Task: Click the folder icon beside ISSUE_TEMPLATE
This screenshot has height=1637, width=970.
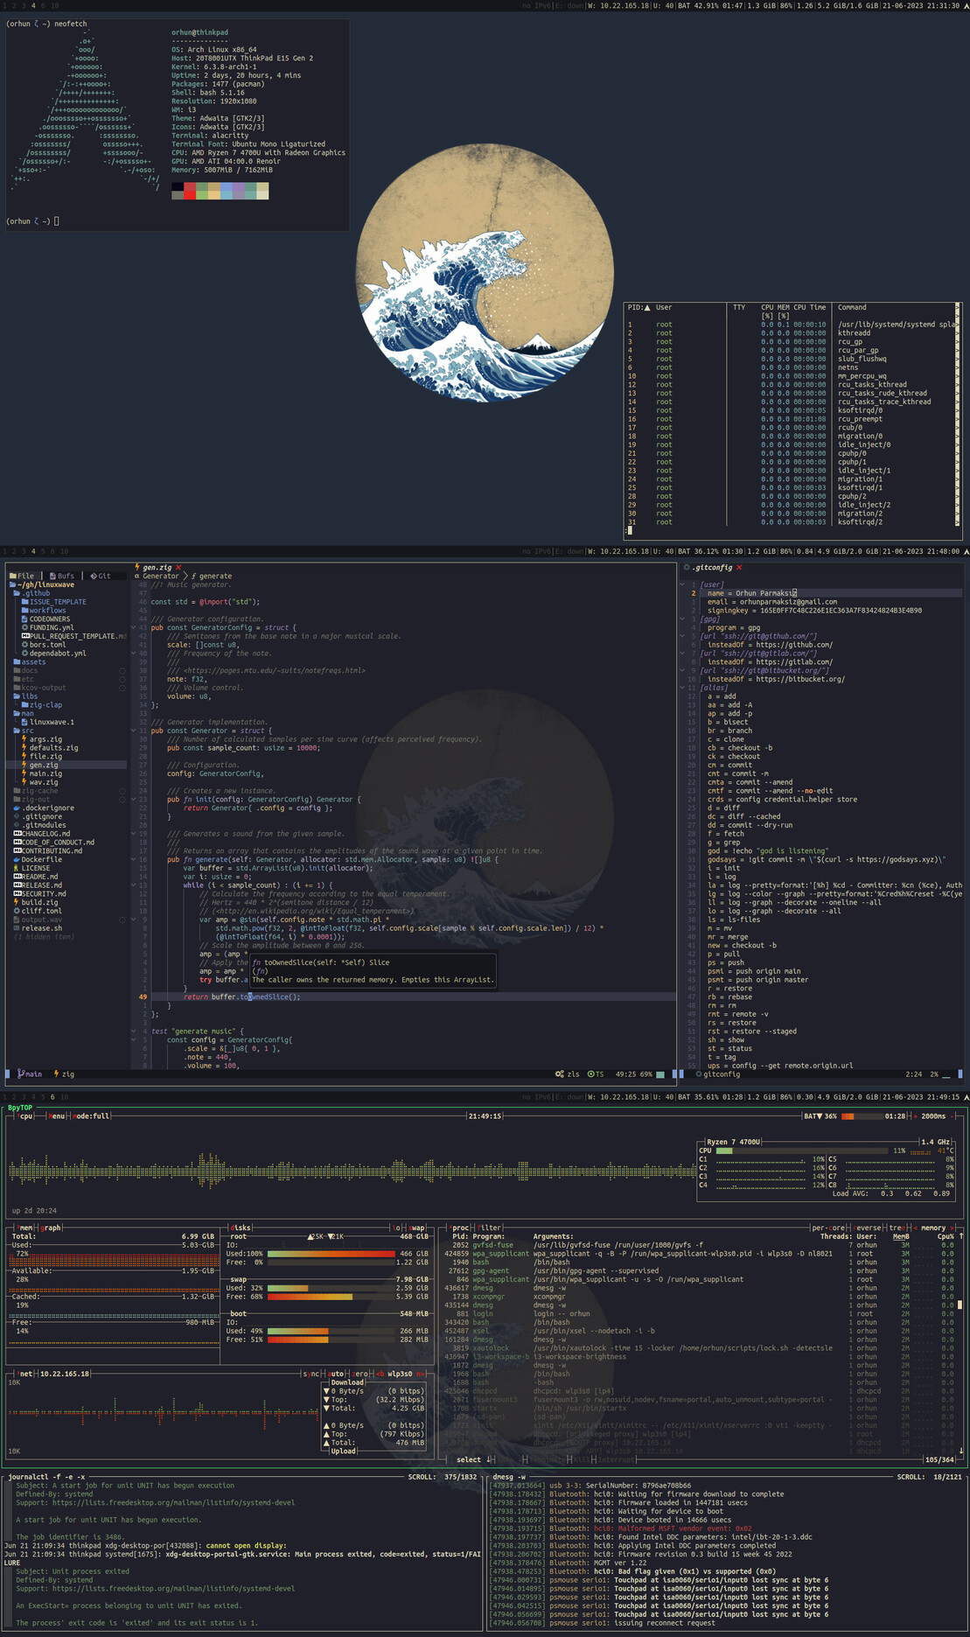Action: tap(24, 602)
